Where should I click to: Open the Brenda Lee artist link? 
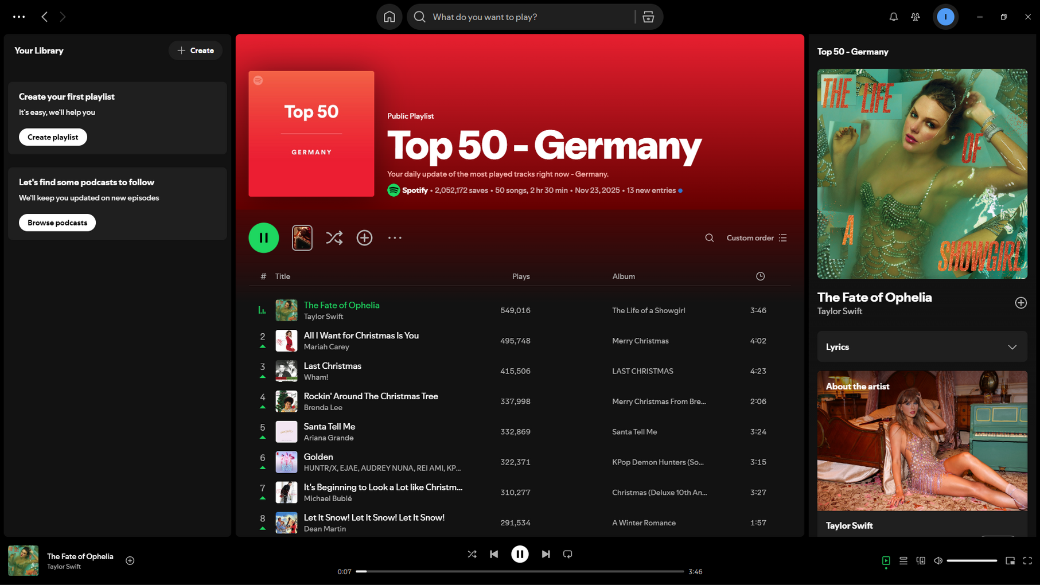(x=323, y=408)
